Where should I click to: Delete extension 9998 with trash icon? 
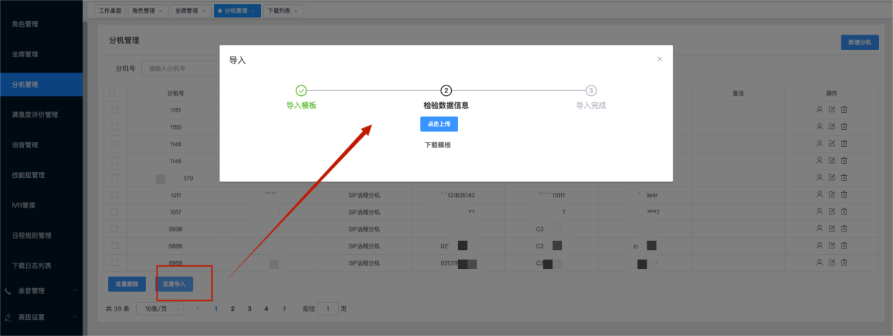click(x=844, y=229)
